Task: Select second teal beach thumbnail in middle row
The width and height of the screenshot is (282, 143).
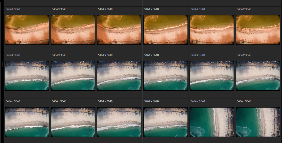Action: 73,76
